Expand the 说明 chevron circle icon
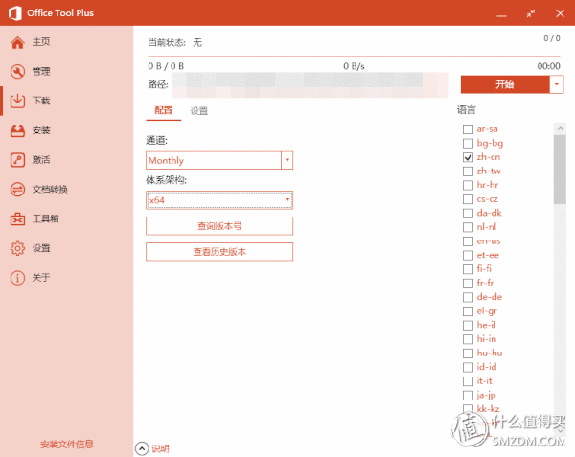The width and height of the screenshot is (575, 457). [x=142, y=448]
